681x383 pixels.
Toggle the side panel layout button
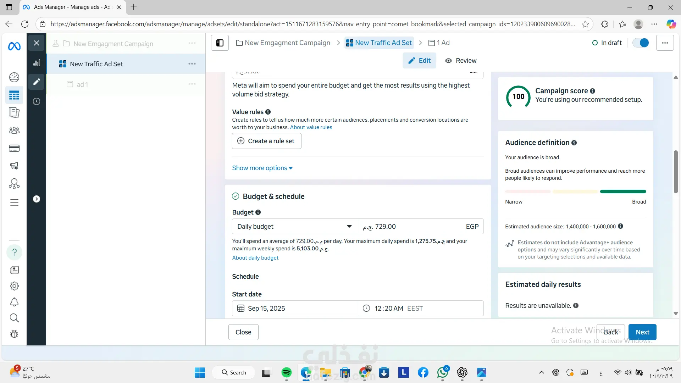click(x=220, y=43)
